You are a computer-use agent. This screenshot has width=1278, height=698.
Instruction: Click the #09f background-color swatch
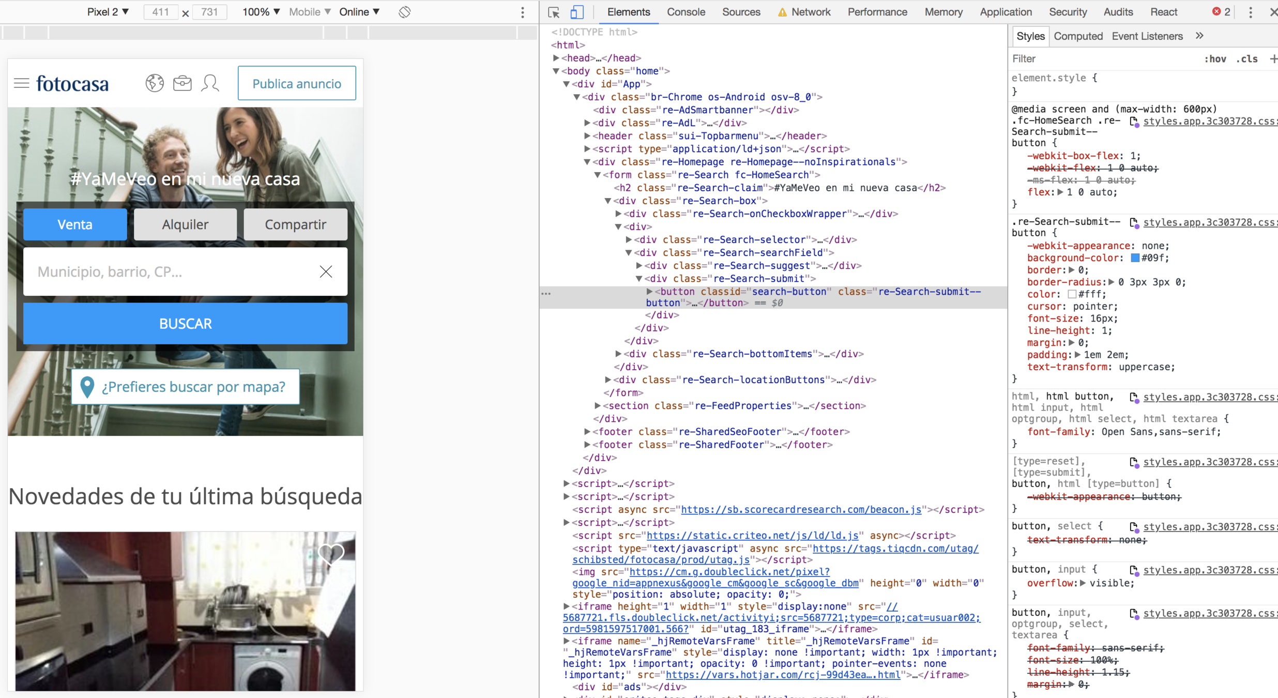point(1135,258)
